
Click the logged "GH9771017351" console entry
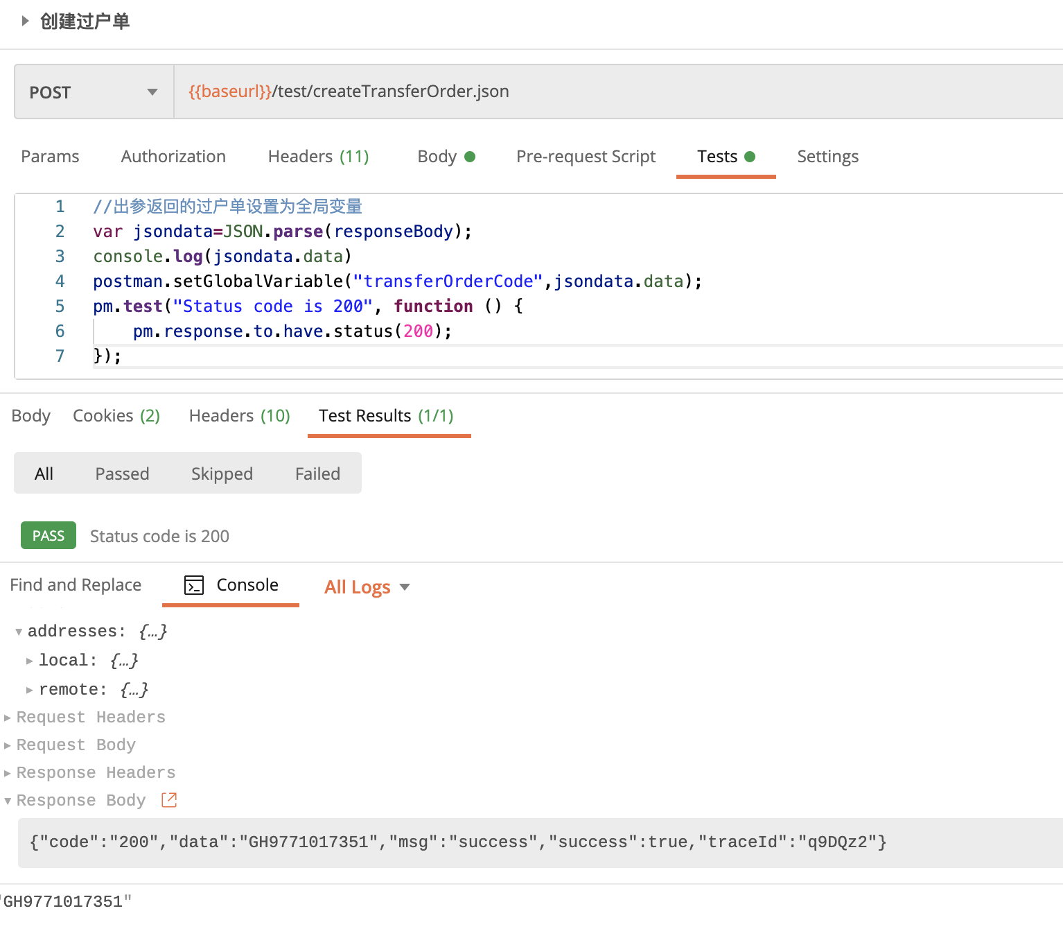coord(66,902)
